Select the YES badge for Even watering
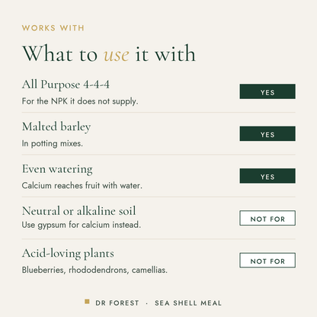This screenshot has height=317, width=317. [267, 176]
